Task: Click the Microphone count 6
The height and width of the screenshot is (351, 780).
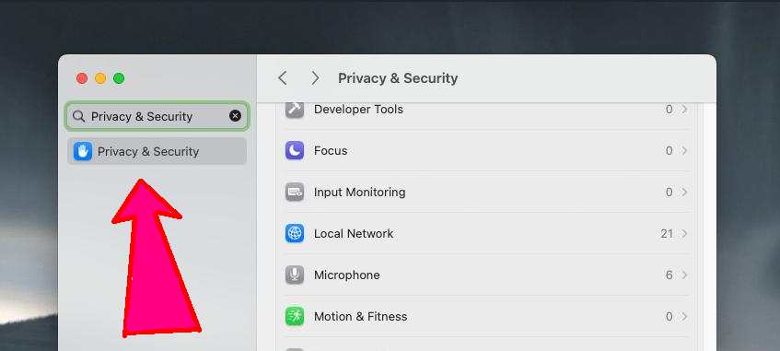Action: 669,275
